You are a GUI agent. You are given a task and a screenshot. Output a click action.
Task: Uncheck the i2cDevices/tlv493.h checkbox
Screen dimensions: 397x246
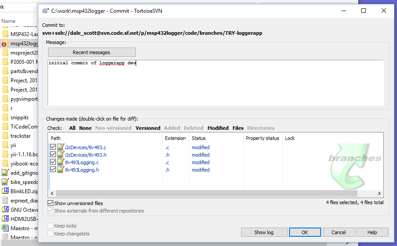coord(53,154)
